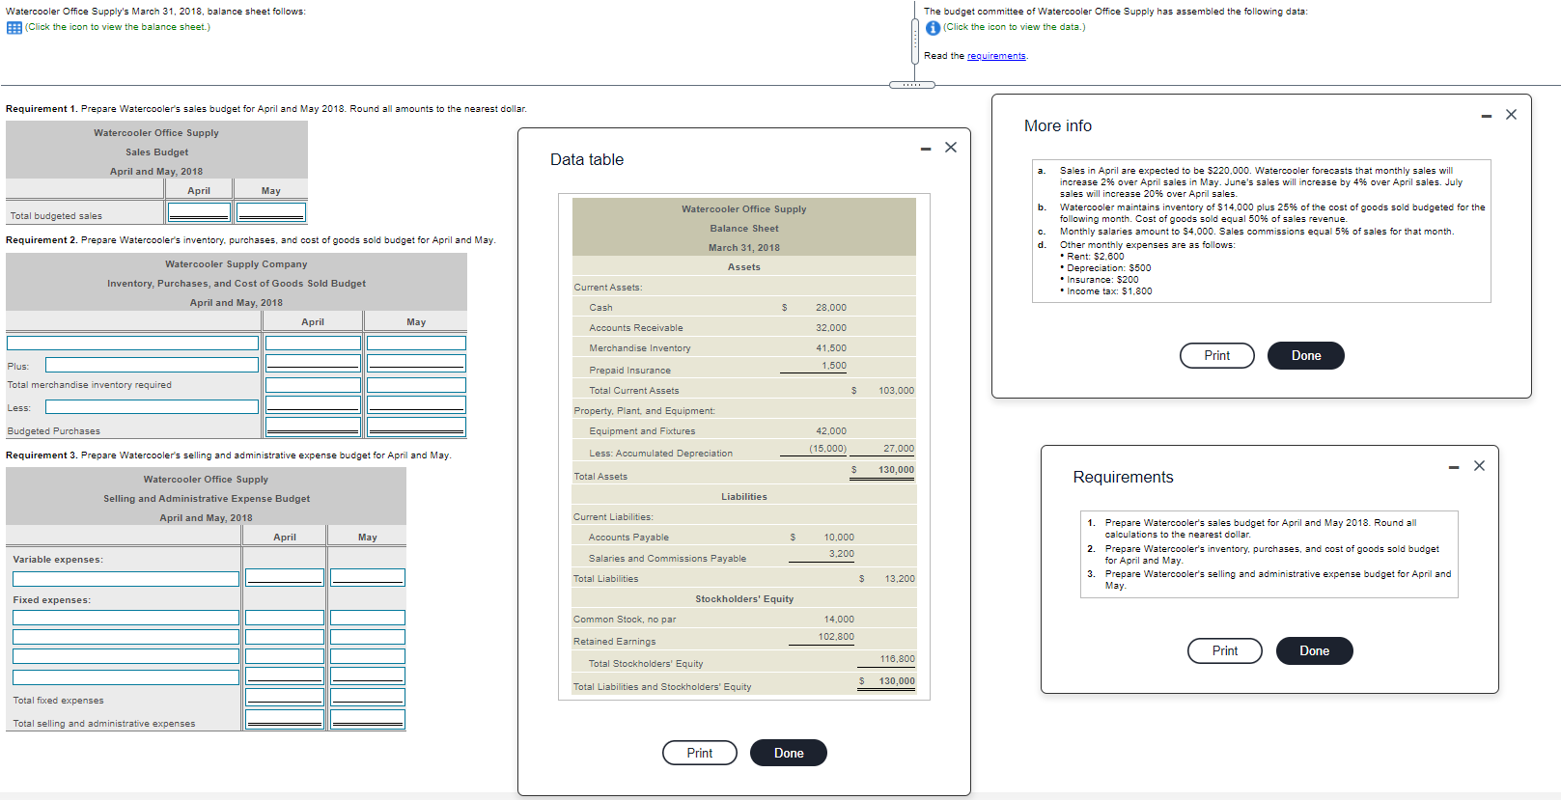Click Retained Earnings value 102,800
Viewport: 1561px width, 800px height.
tap(836, 637)
